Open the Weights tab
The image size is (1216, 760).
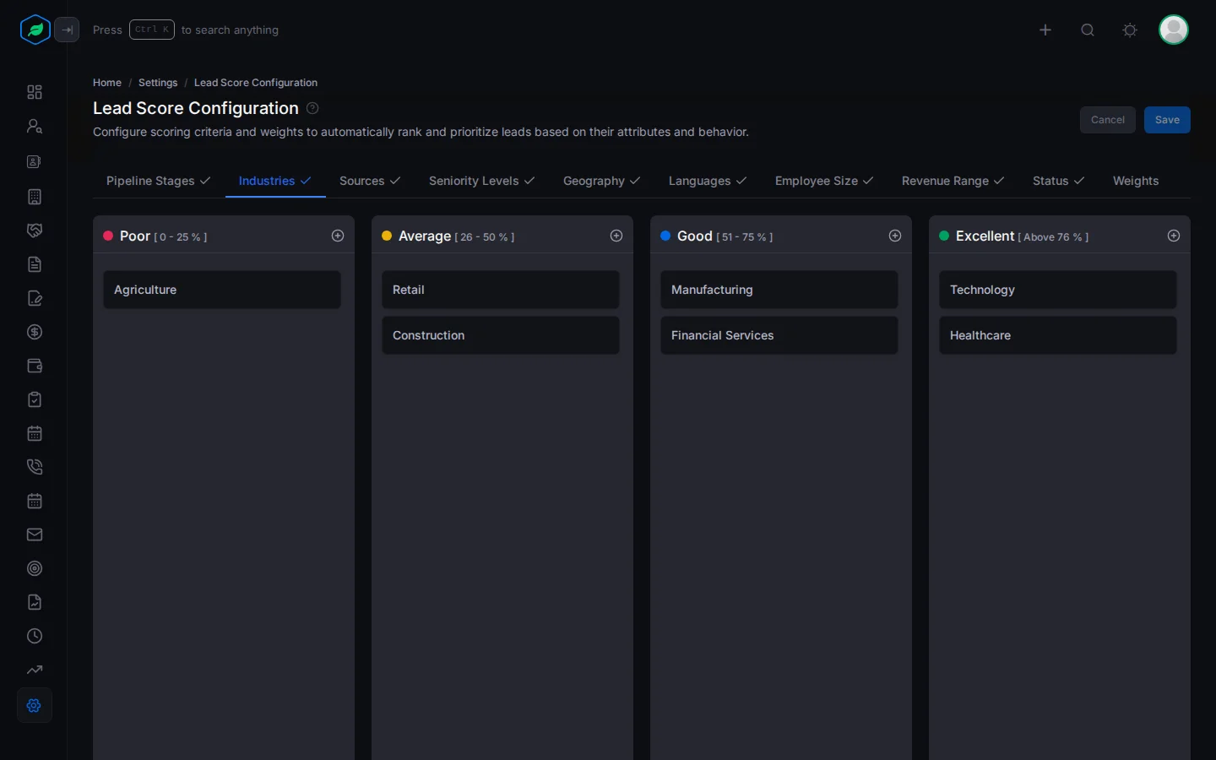[x=1136, y=181]
